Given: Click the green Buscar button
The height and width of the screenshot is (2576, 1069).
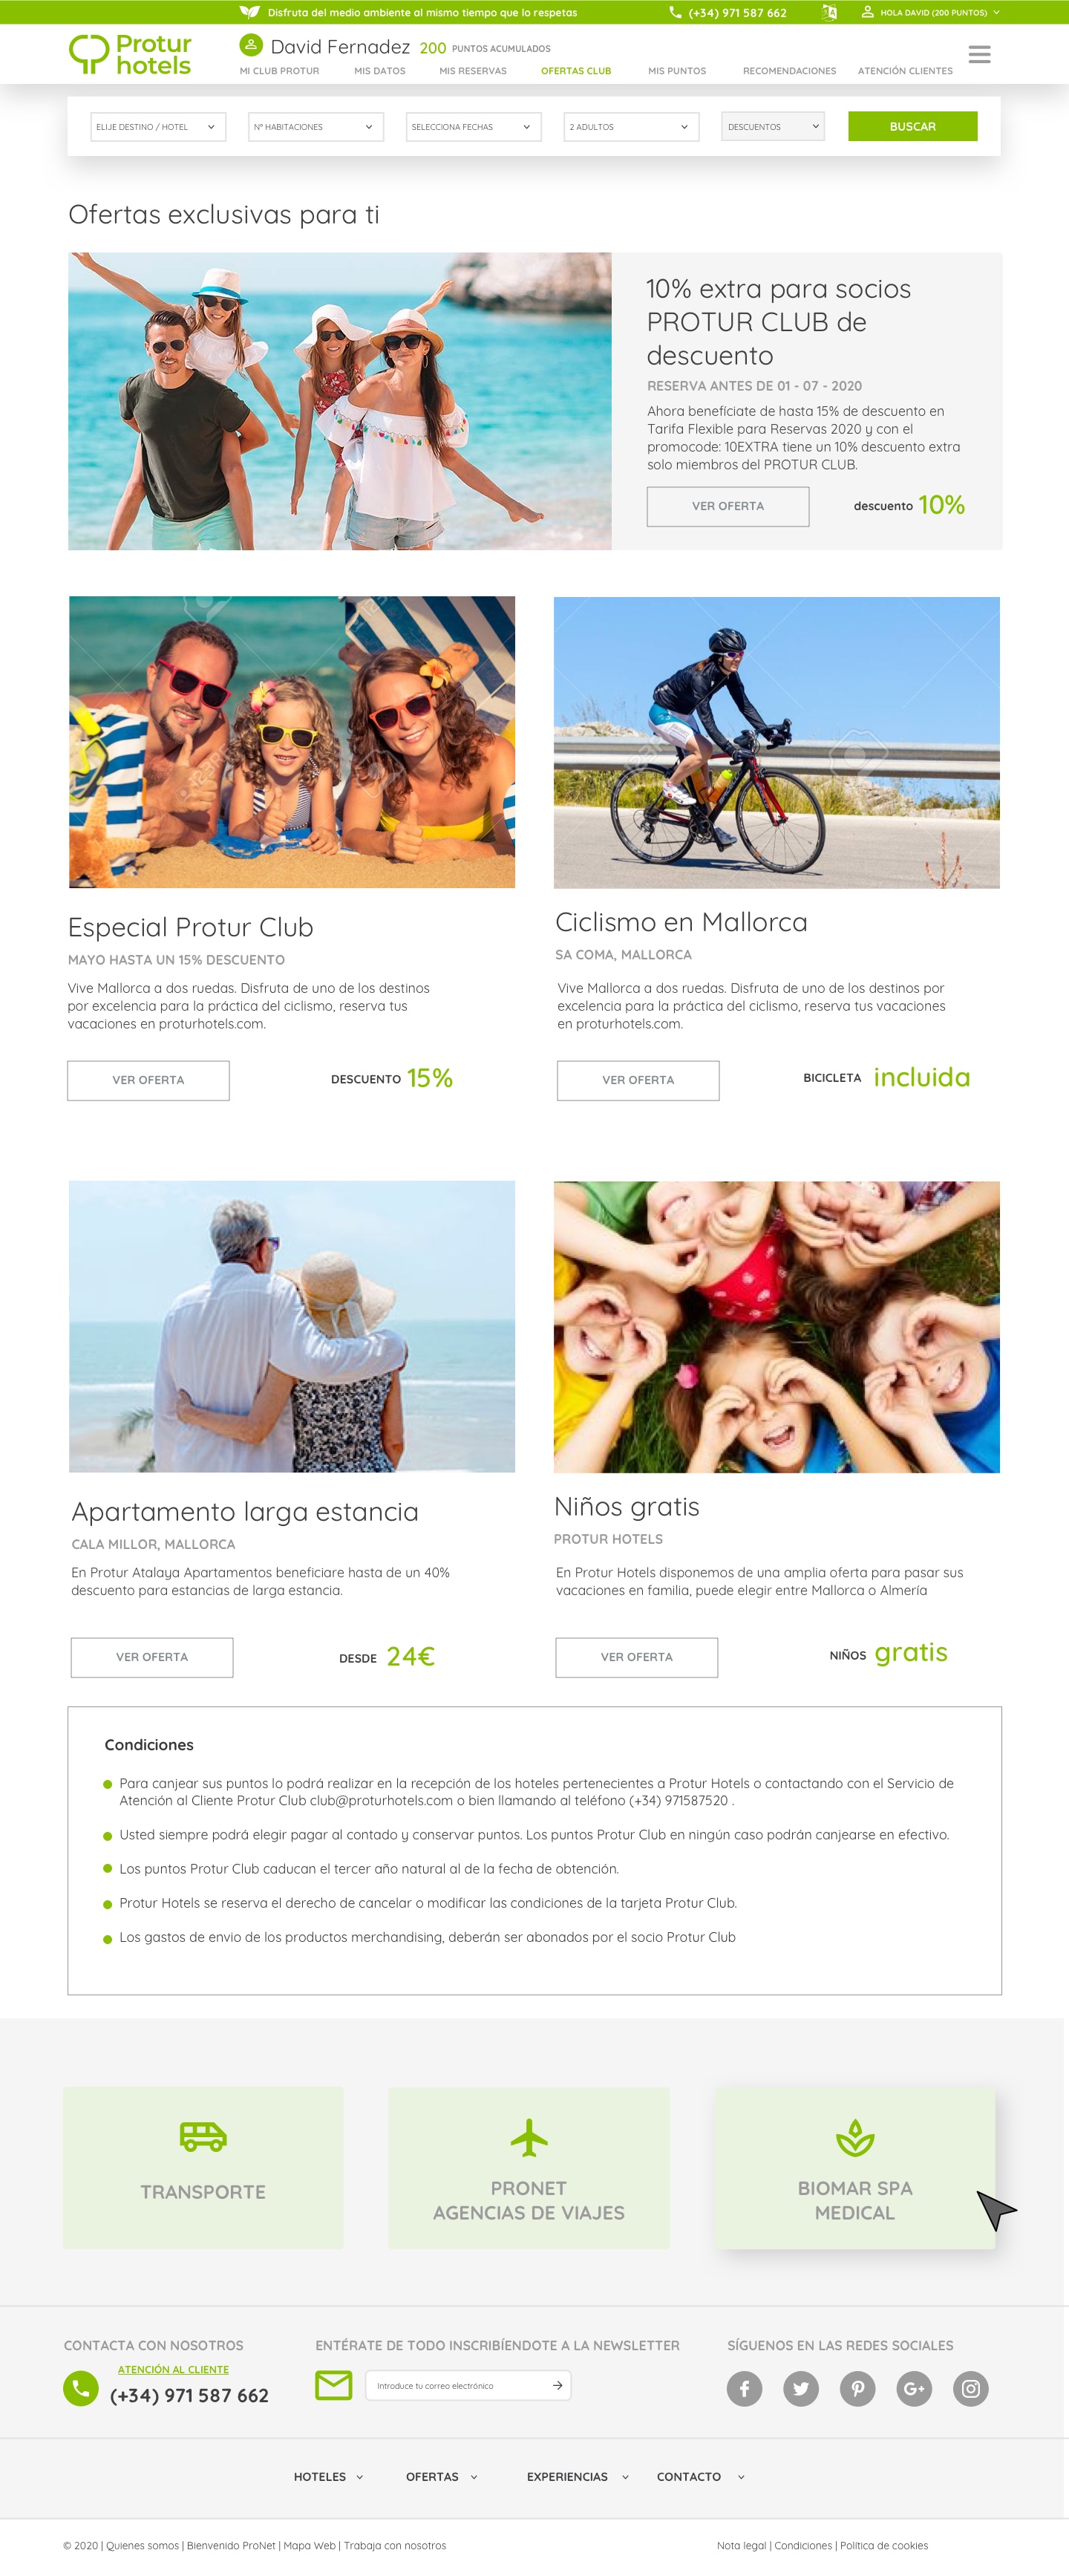Looking at the screenshot, I should coord(912,126).
